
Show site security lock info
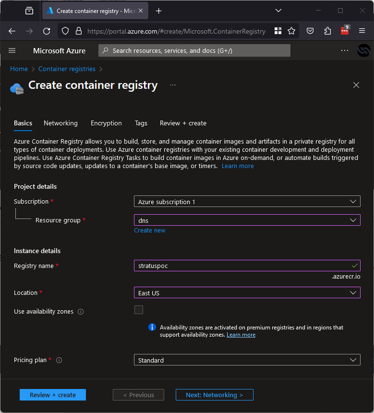(x=78, y=31)
